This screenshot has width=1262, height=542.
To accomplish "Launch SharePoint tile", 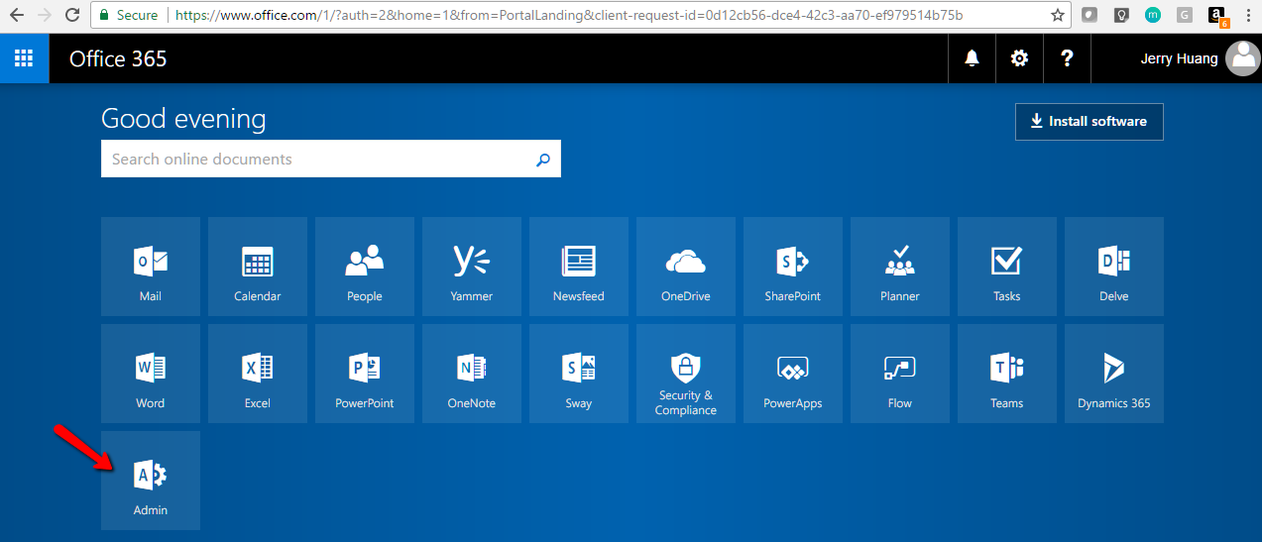I will click(x=793, y=267).
